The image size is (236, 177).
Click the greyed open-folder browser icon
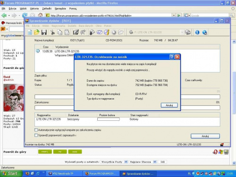point(121,32)
